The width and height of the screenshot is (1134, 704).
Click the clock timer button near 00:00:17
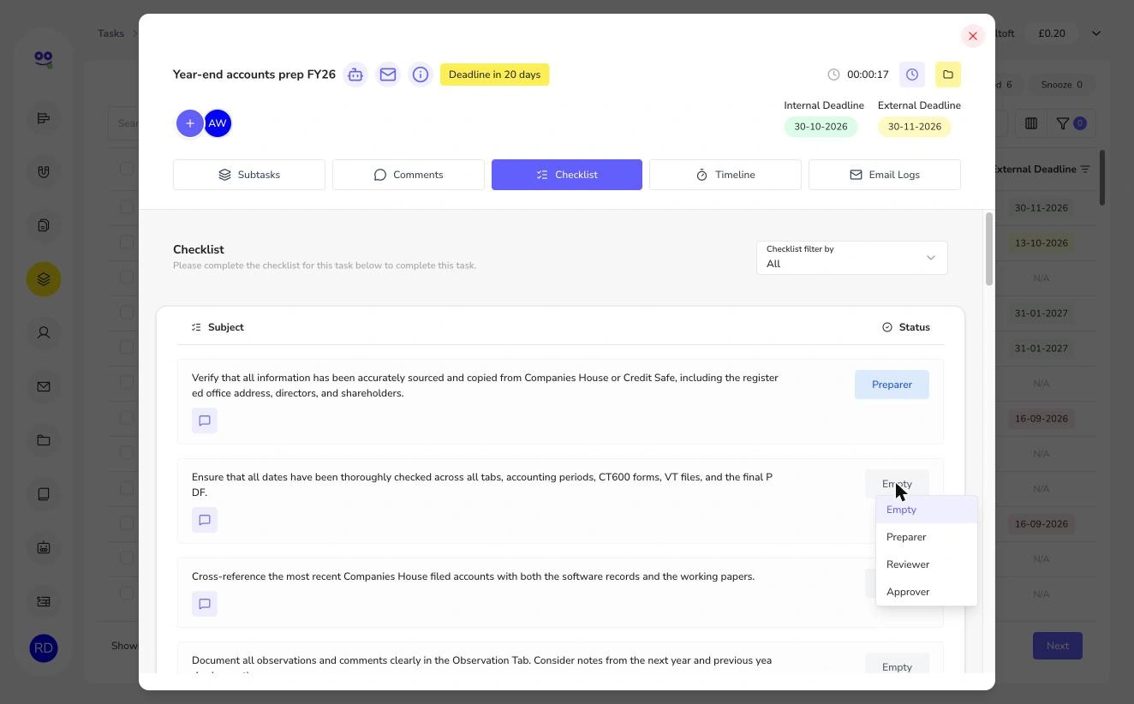[912, 75]
